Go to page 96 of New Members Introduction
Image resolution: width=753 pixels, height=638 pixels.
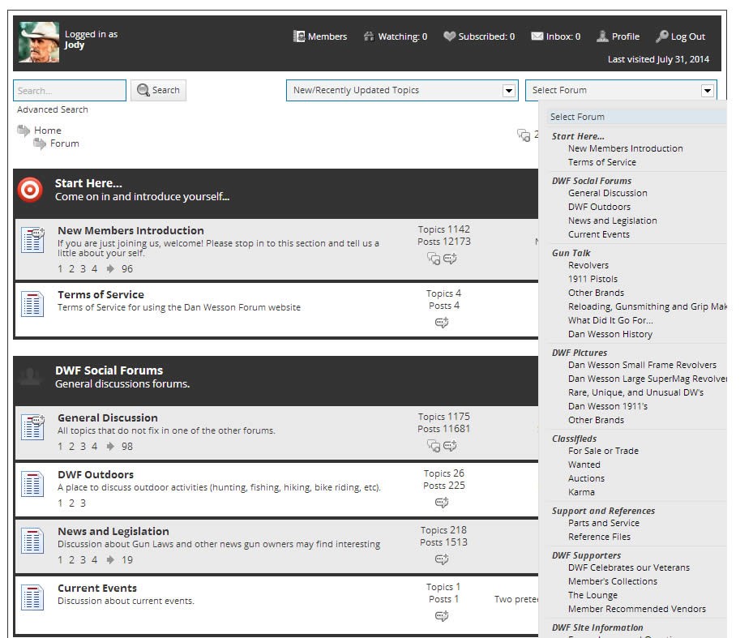[x=127, y=269]
